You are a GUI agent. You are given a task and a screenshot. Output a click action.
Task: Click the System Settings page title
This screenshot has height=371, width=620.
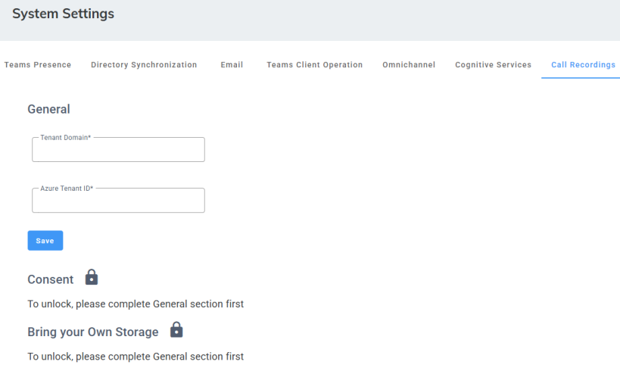[x=63, y=14]
